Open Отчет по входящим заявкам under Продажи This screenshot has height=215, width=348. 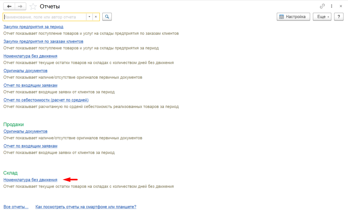tap(30, 146)
